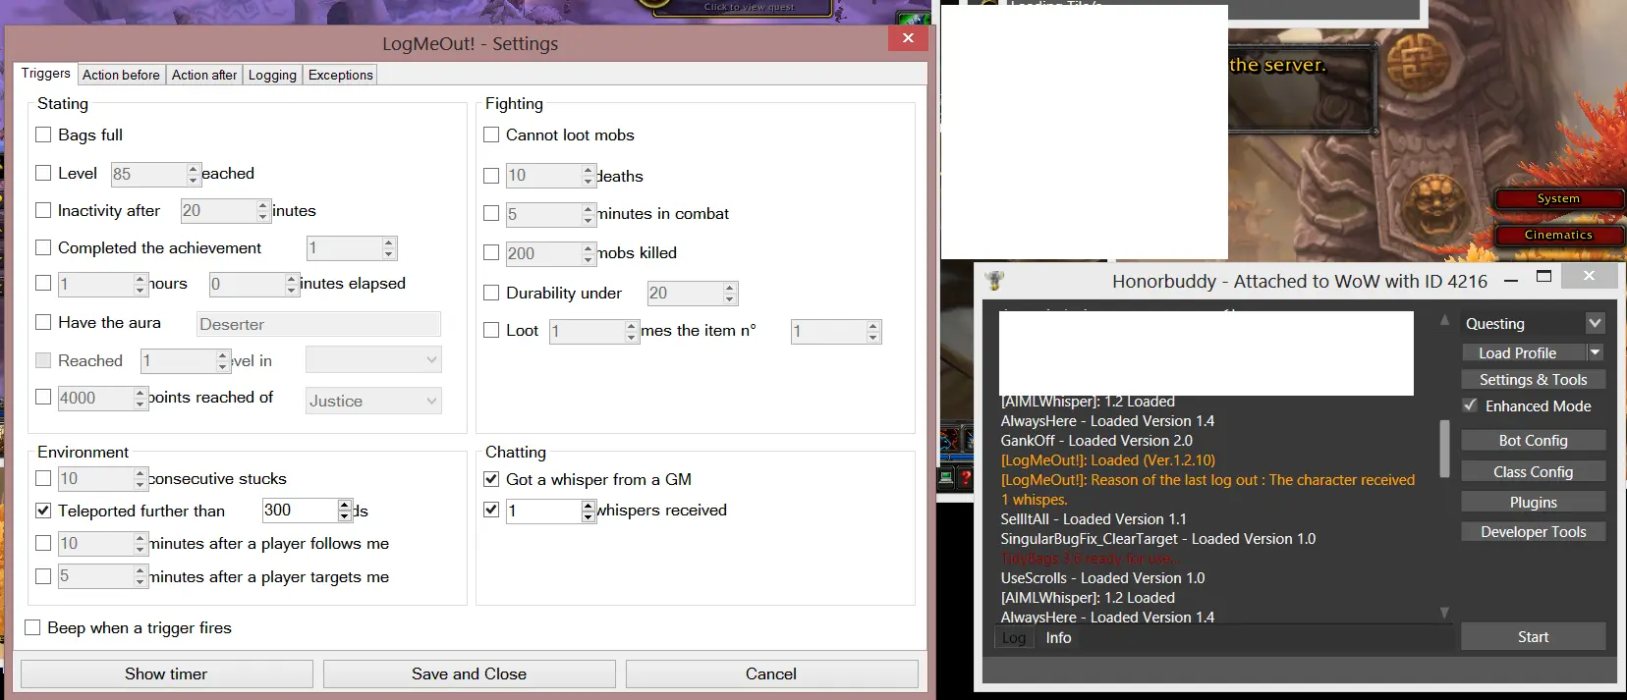Tick the Durability under checkbox
The height and width of the screenshot is (700, 1627).
[491, 293]
